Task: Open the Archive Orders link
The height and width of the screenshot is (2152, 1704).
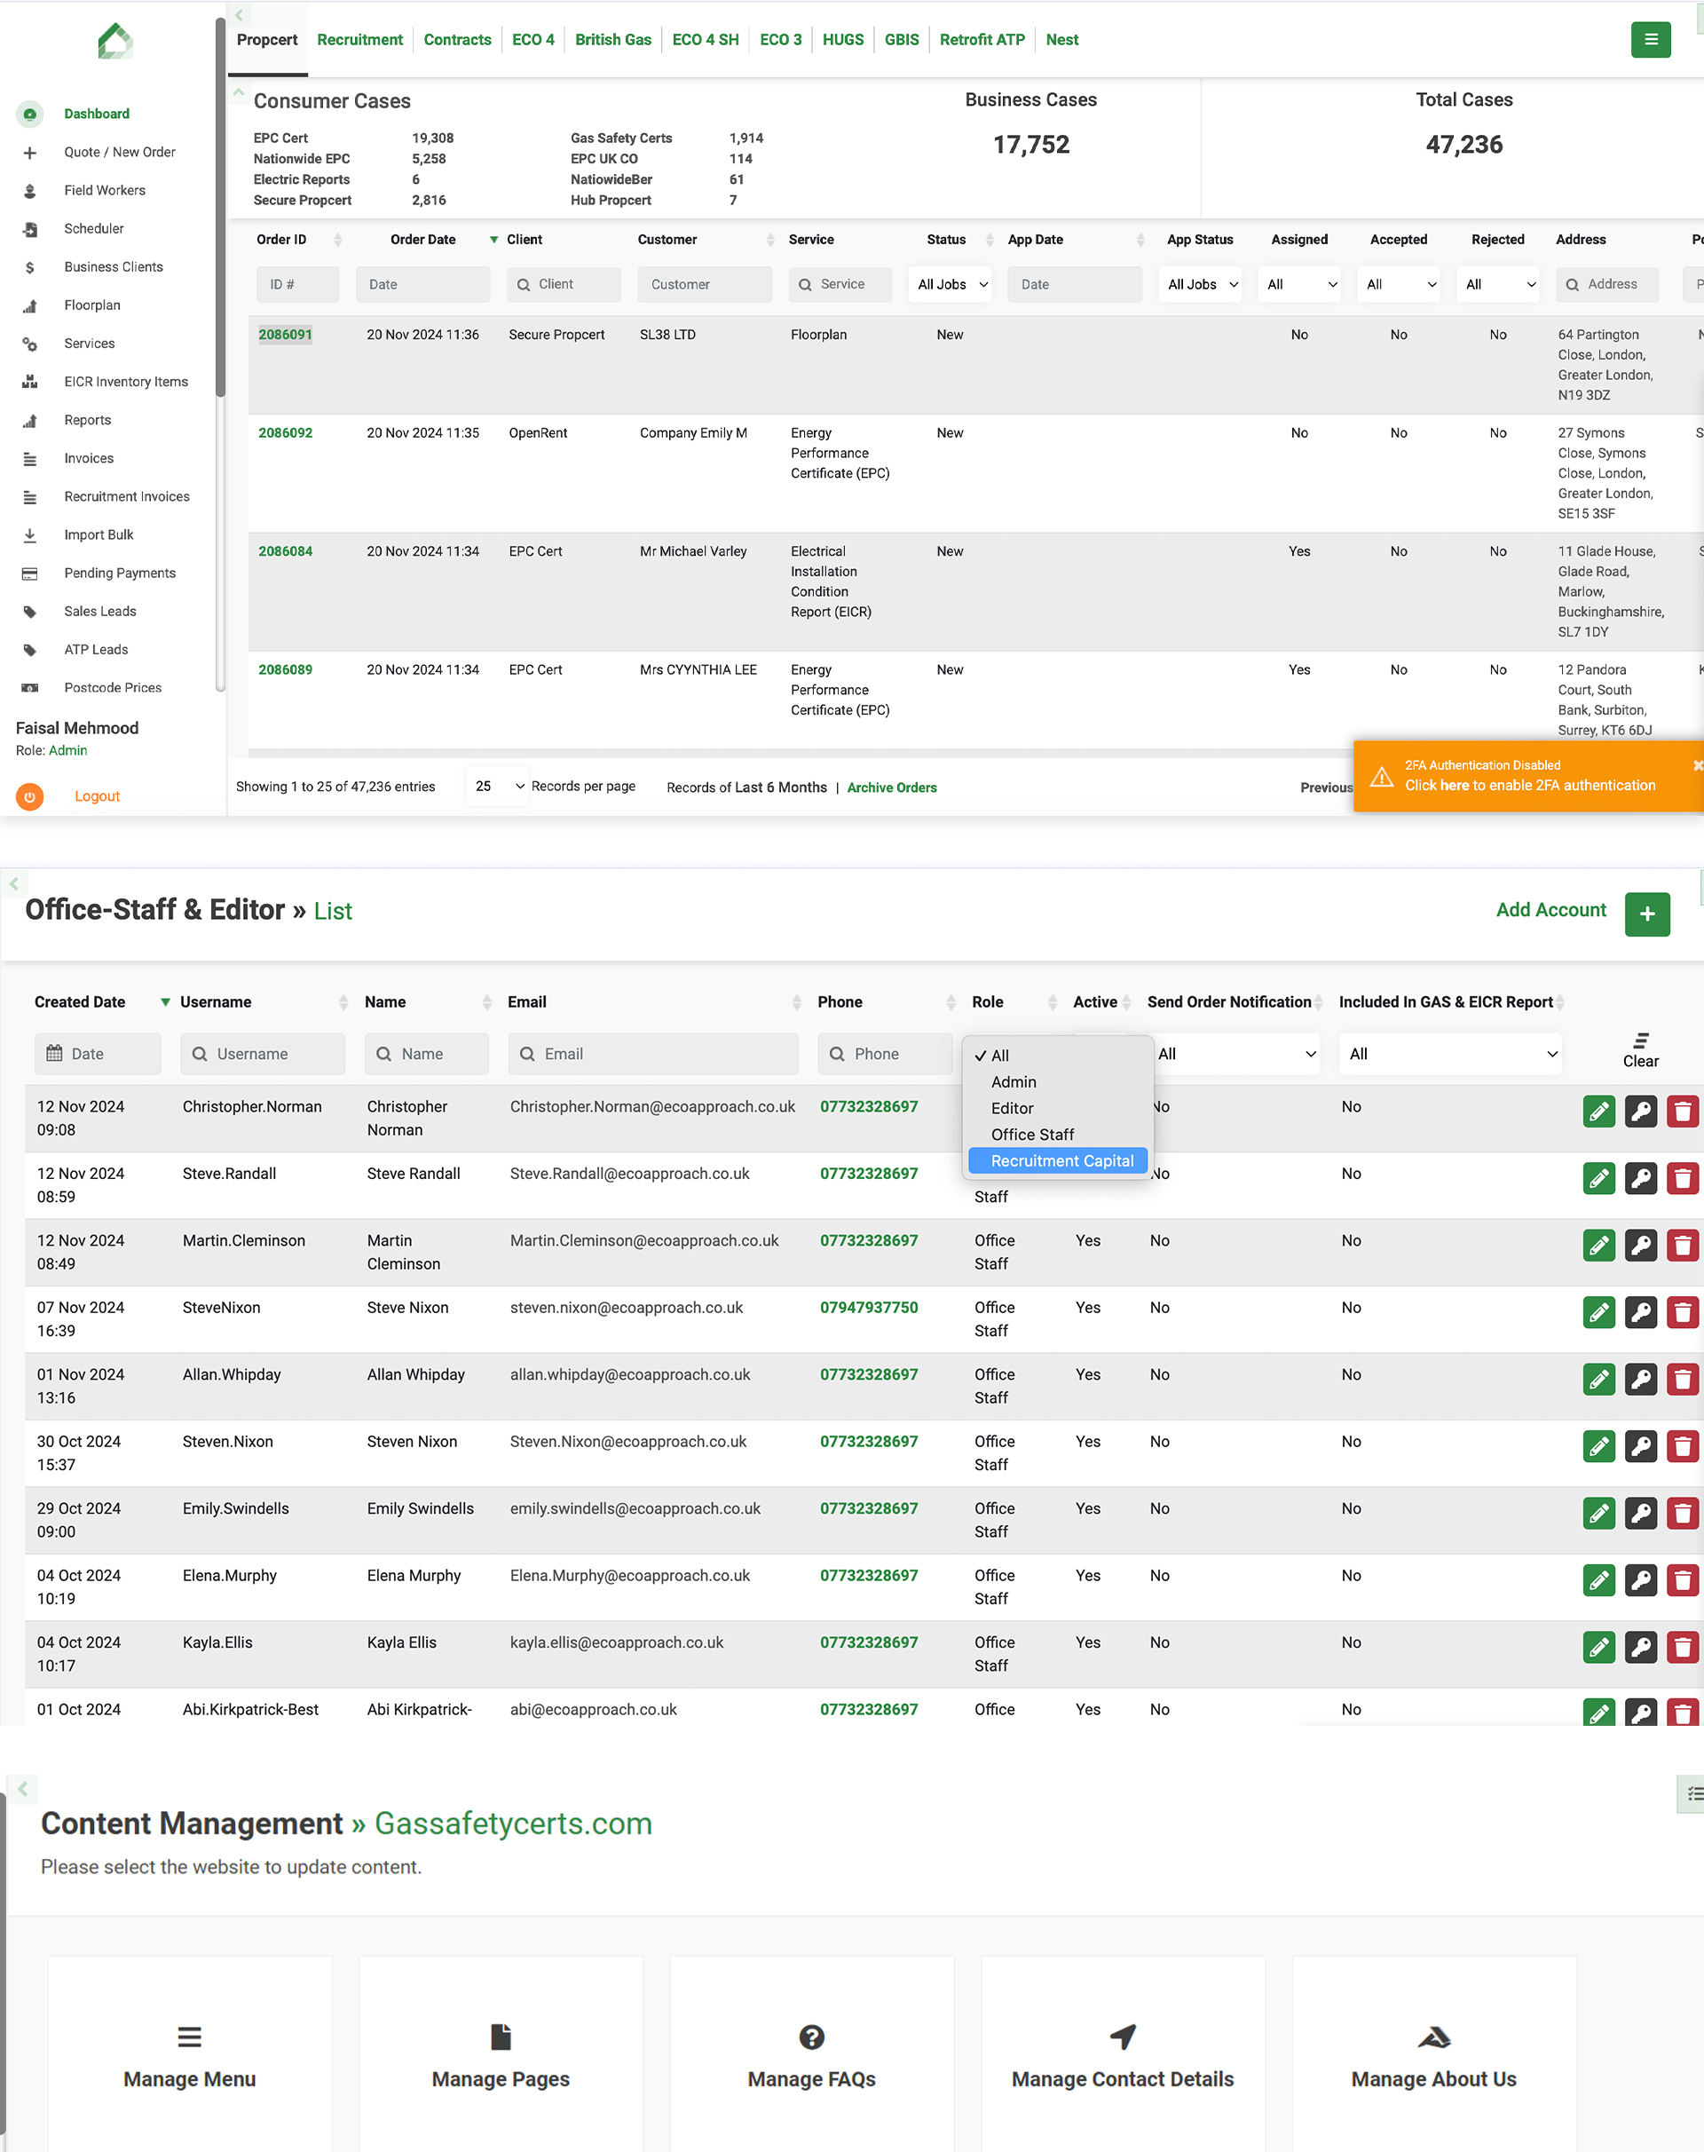Action: 892,787
